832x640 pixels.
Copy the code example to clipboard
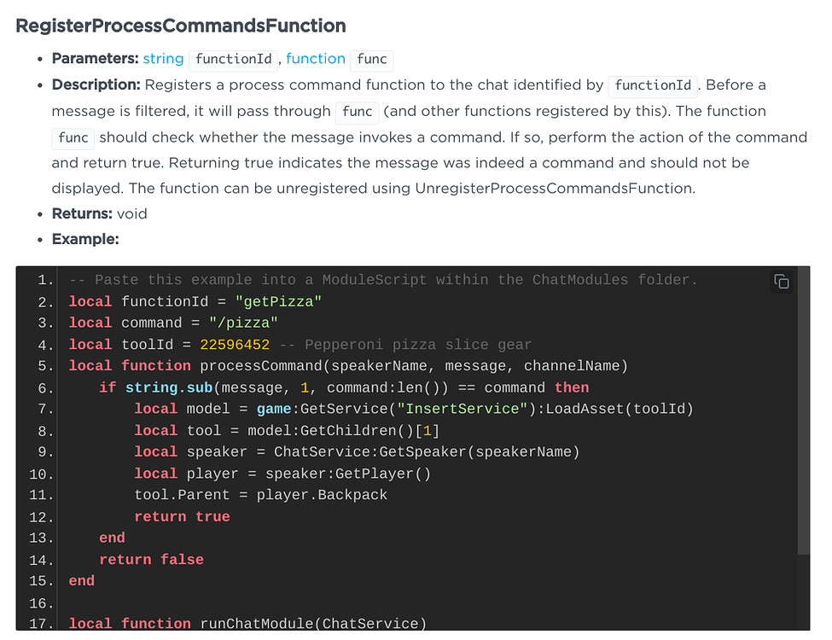click(x=781, y=282)
